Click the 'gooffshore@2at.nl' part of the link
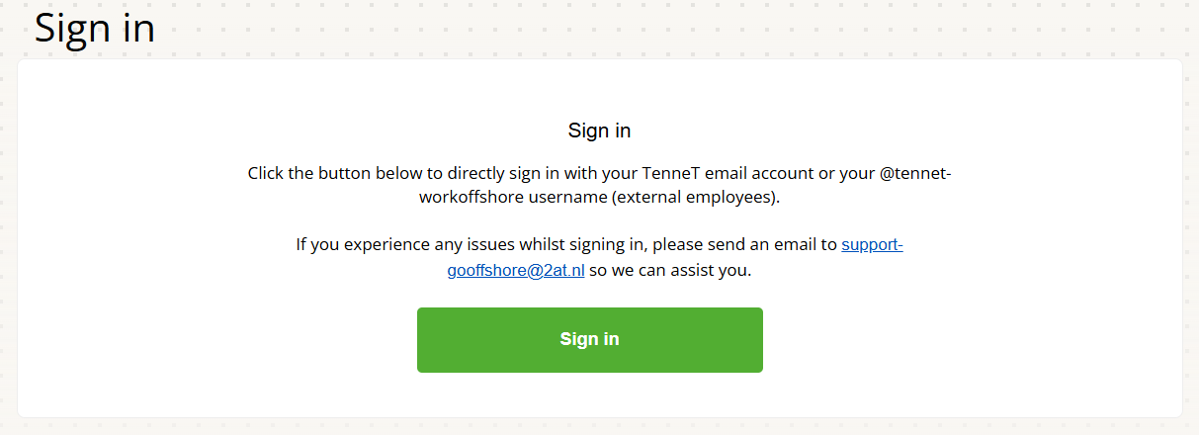The image size is (1199, 435). tap(517, 269)
